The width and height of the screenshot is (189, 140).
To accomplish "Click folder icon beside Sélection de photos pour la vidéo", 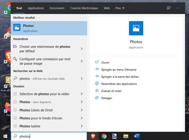I will (15, 94).
